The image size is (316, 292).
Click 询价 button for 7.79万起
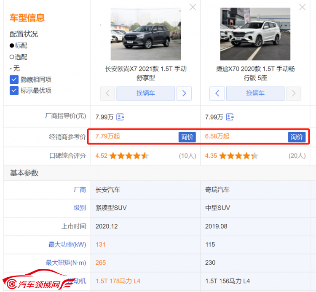[187, 137]
